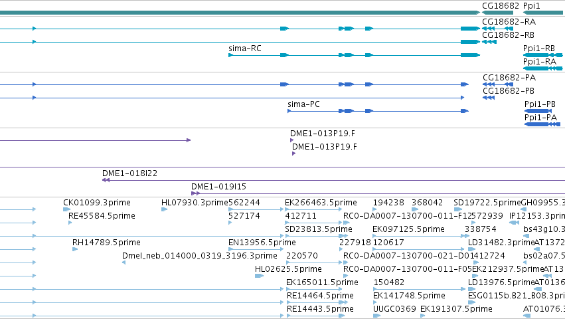This screenshot has width=565, height=319.
Task: Click the 368042 feature label
Action: click(427, 203)
